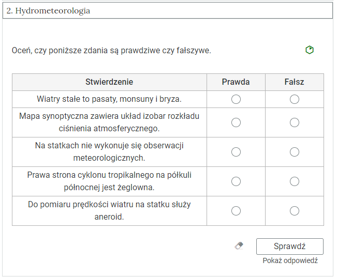This screenshot has width=337, height=277.
Task: Mark 'Wiatry stałe to pasaty' as Fałsz
Action: pyautogui.click(x=294, y=99)
